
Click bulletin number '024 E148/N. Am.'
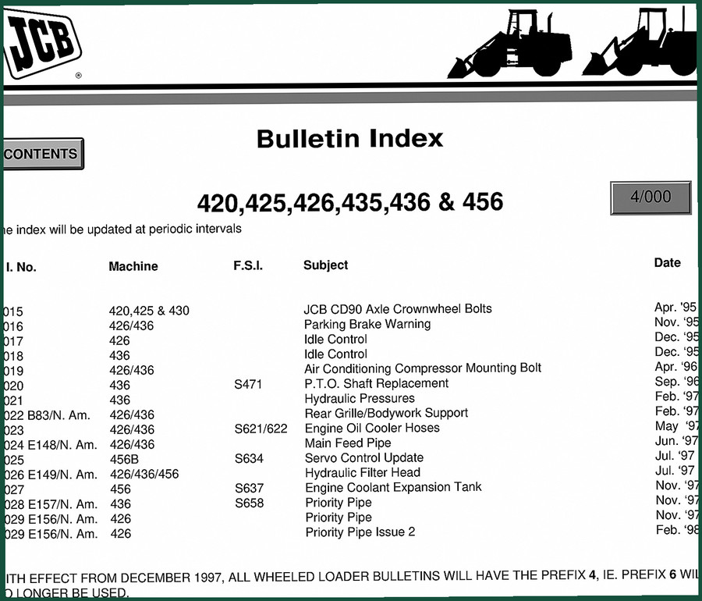(x=50, y=445)
